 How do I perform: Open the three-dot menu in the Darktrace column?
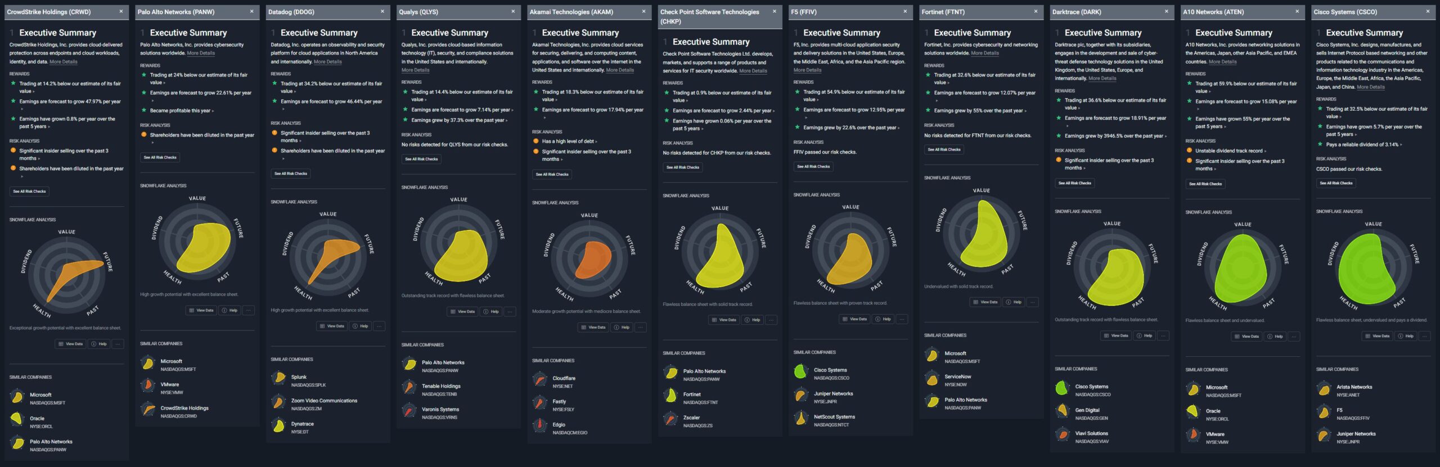[x=1163, y=335]
